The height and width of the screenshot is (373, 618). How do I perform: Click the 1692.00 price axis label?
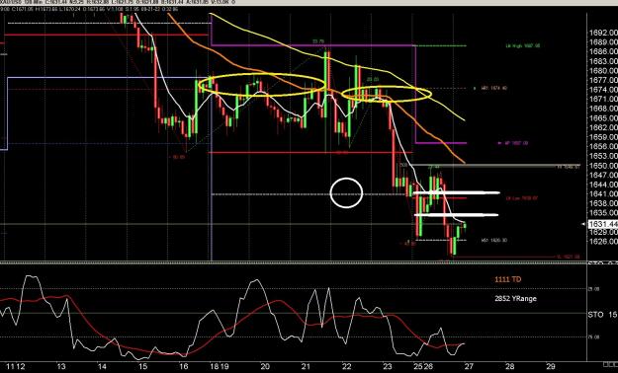tap(603, 33)
